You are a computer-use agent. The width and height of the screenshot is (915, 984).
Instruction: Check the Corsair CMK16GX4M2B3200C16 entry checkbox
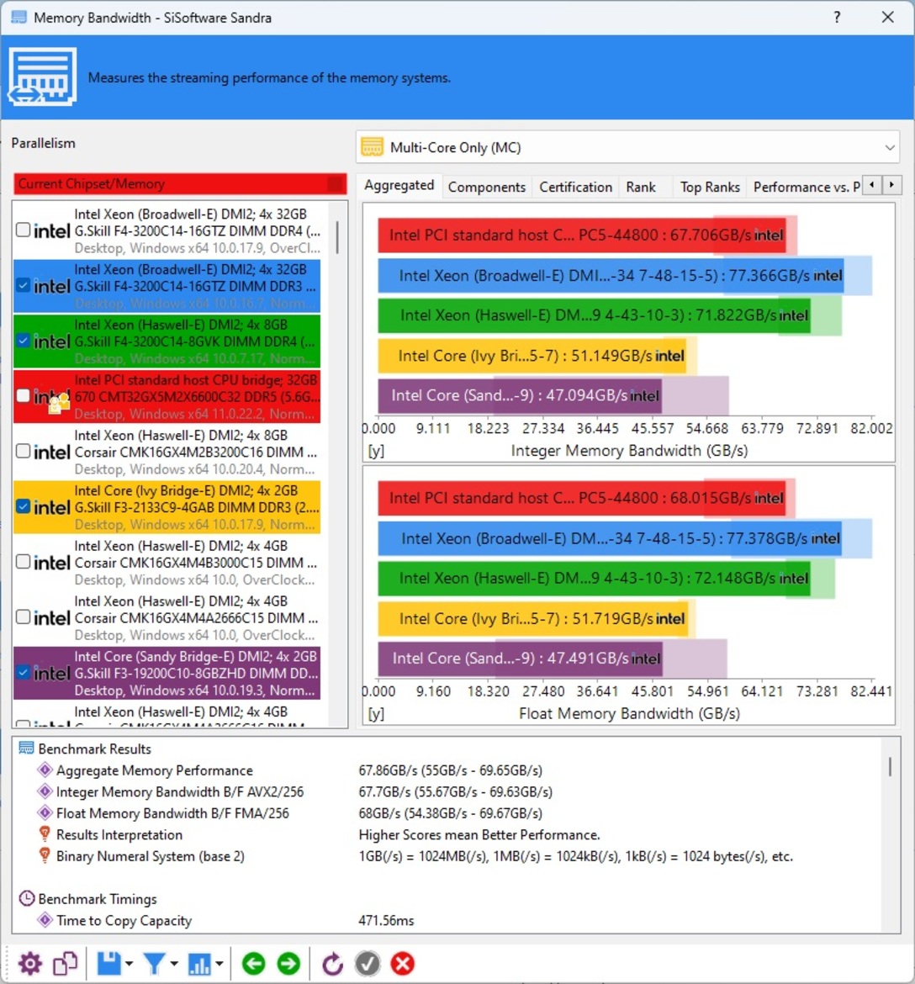(x=24, y=451)
